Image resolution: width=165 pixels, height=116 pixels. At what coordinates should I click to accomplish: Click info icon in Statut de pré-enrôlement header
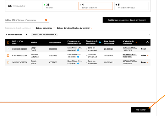click(100, 42)
